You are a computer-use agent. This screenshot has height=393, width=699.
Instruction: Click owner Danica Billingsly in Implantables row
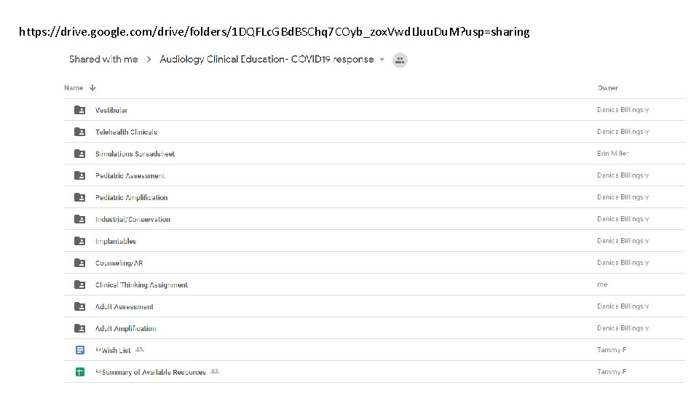click(623, 241)
